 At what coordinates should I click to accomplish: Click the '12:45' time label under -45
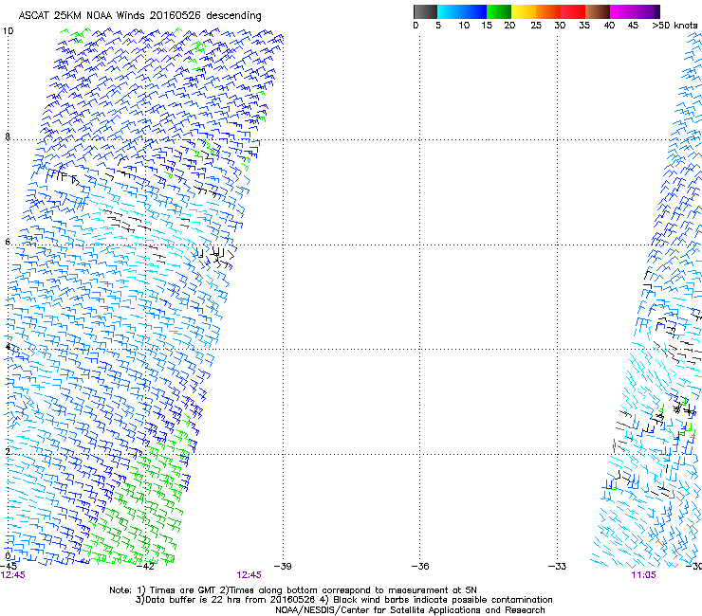pyautogui.click(x=13, y=575)
